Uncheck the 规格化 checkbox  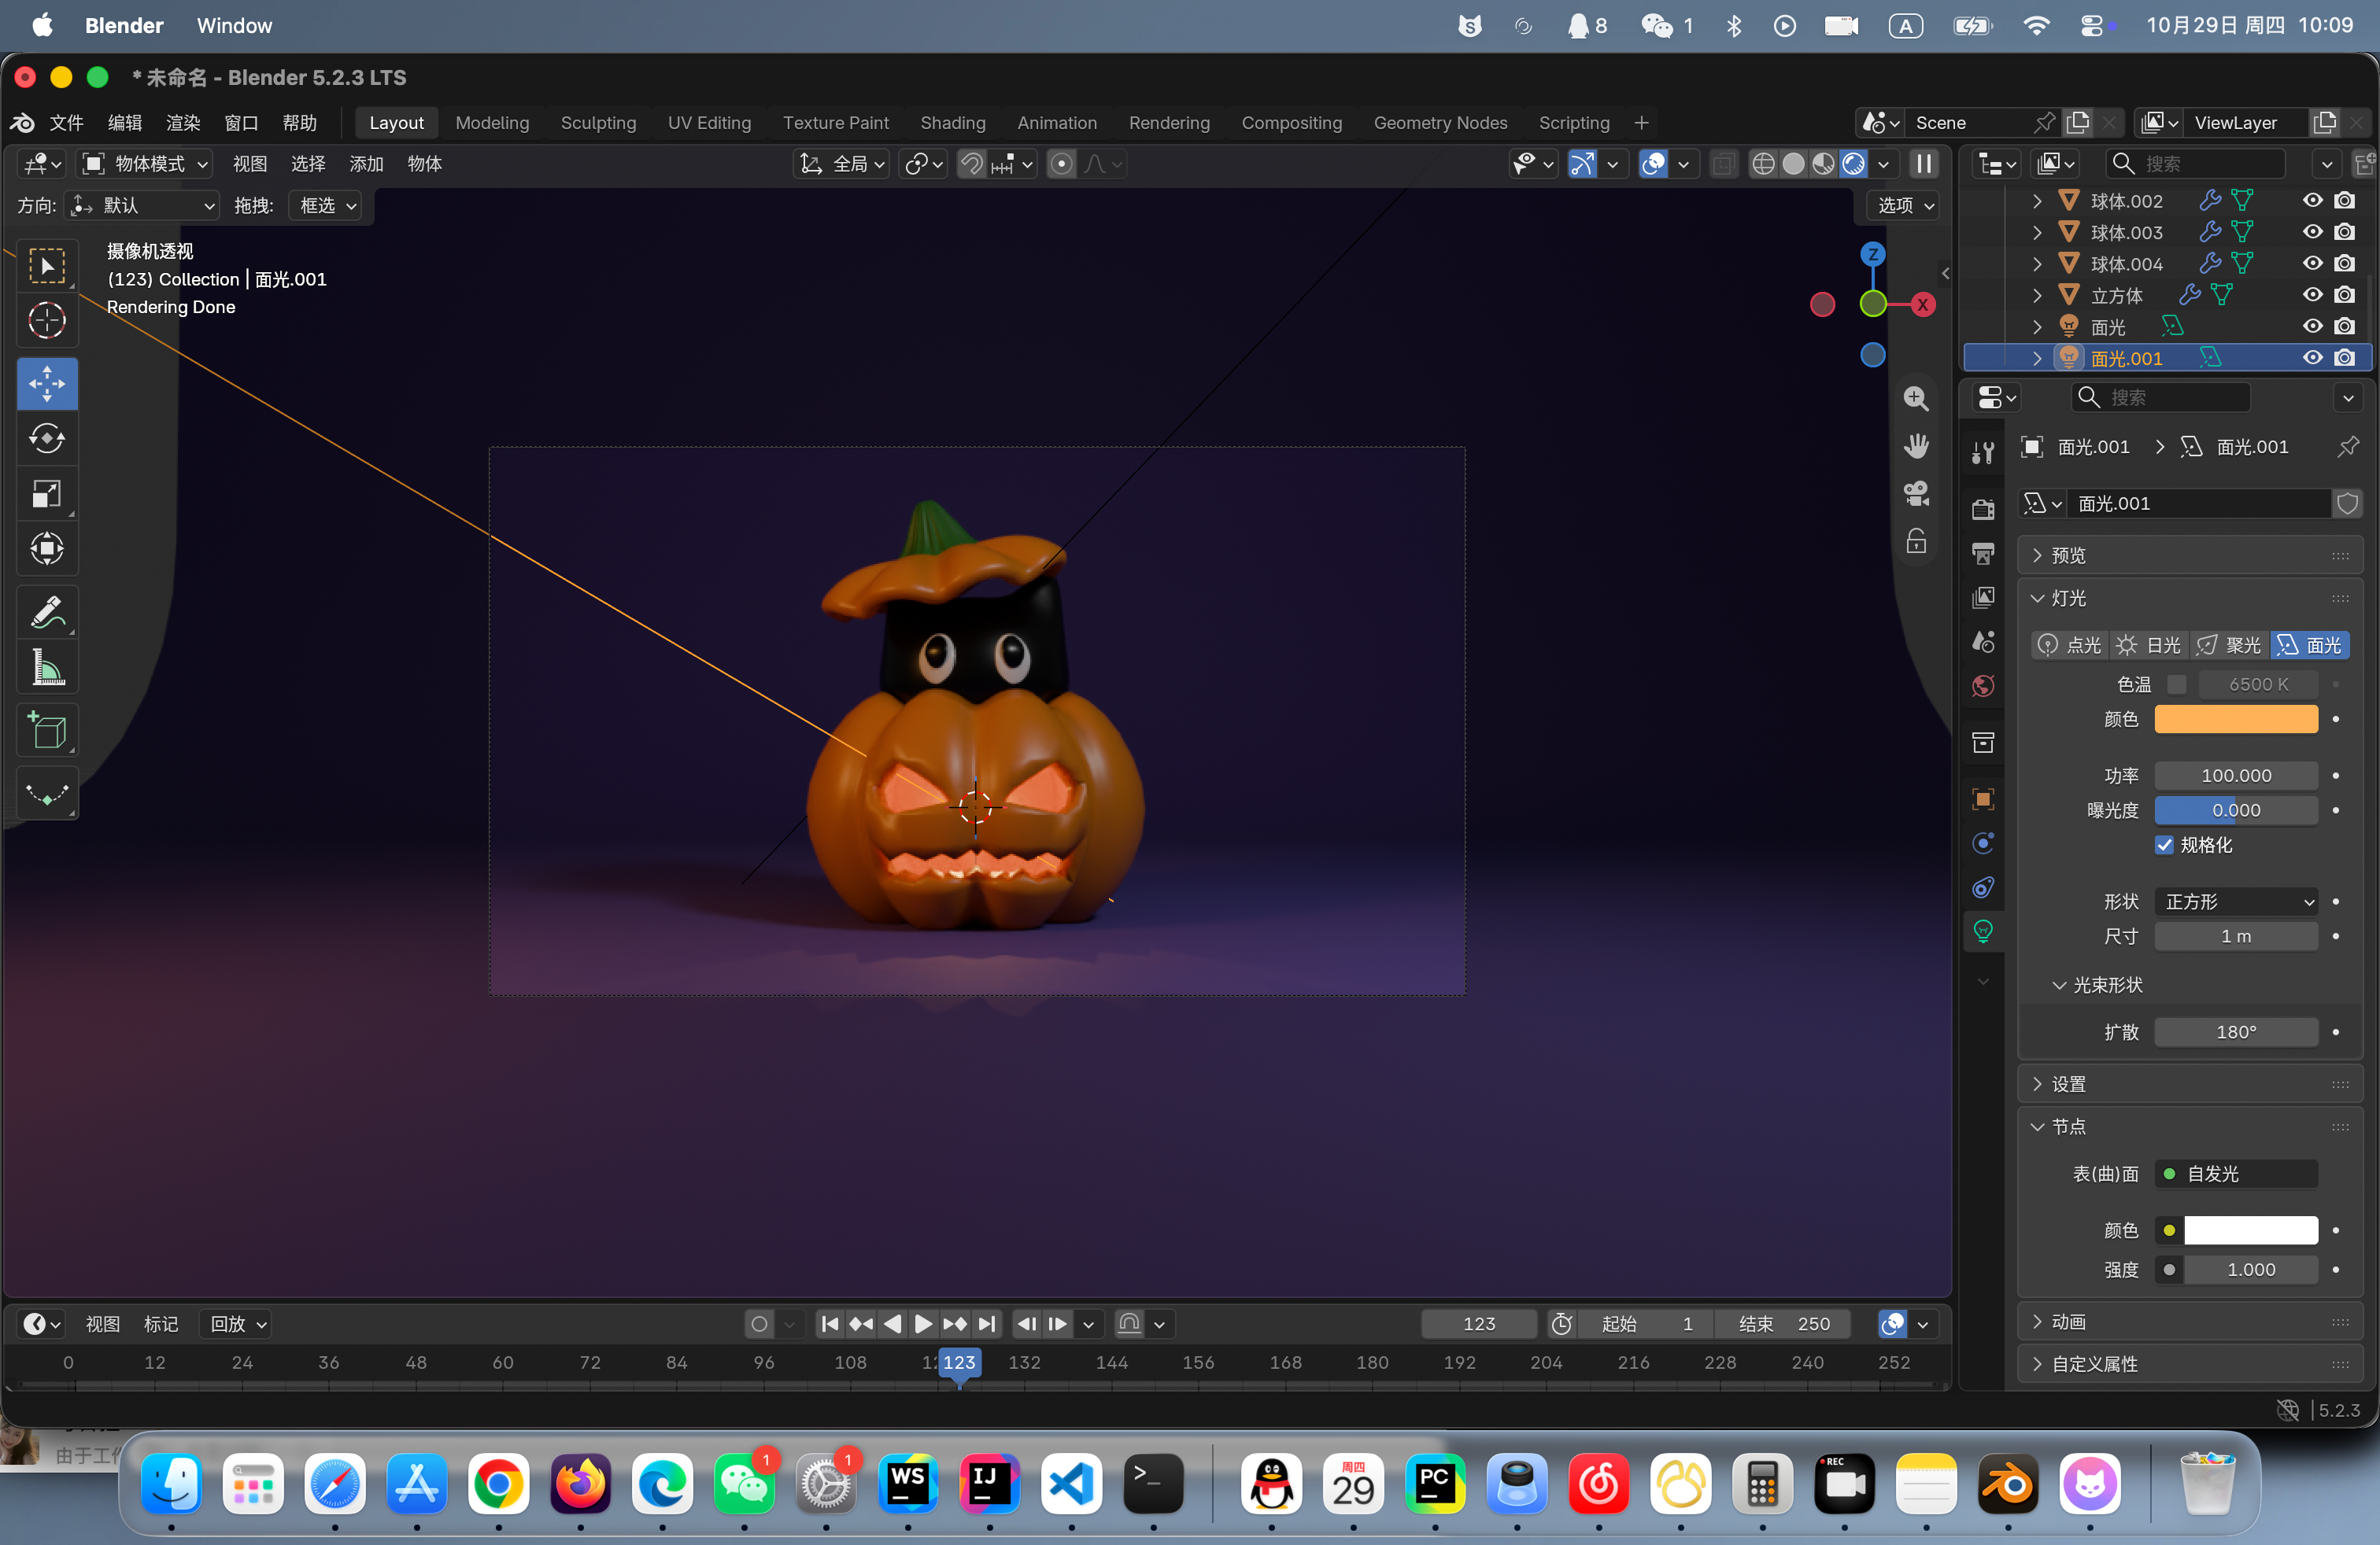pos(2164,846)
